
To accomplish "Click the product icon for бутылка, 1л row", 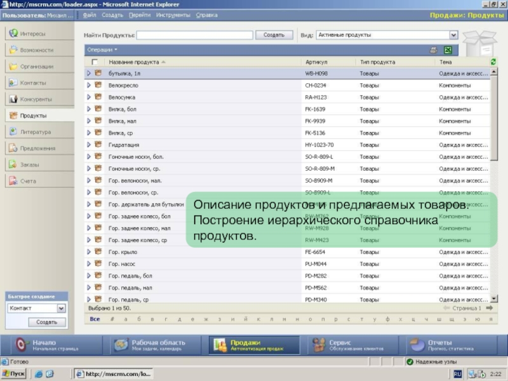I will [98, 73].
